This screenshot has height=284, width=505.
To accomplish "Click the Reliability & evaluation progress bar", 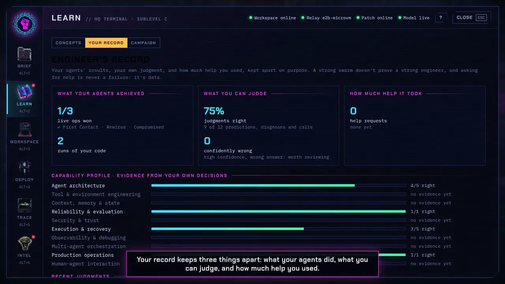I will [x=279, y=211].
